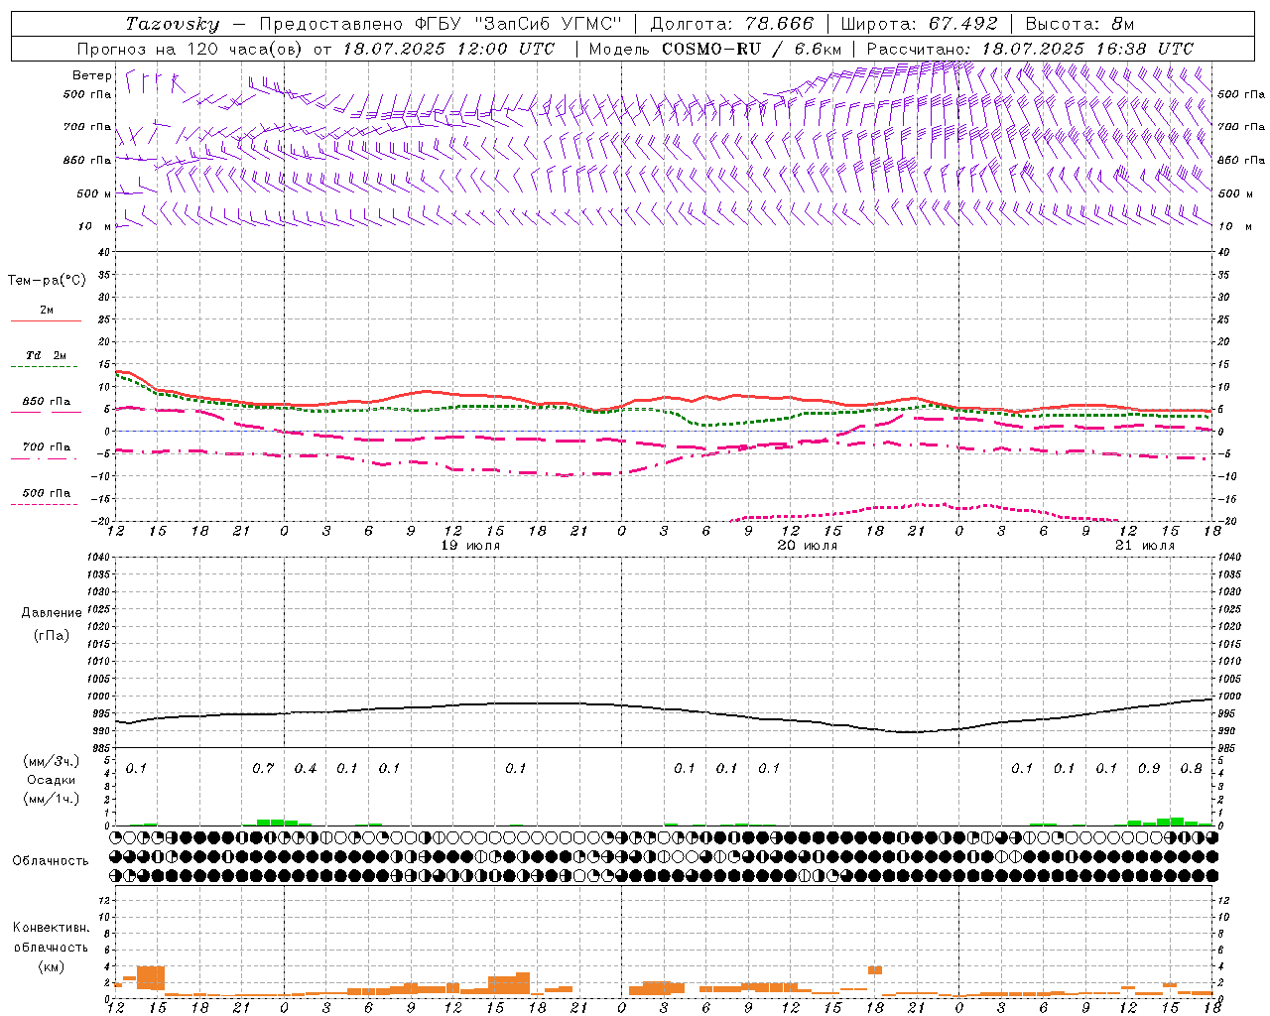Select the (мм/3ч.) precipitation unit label

52,761
